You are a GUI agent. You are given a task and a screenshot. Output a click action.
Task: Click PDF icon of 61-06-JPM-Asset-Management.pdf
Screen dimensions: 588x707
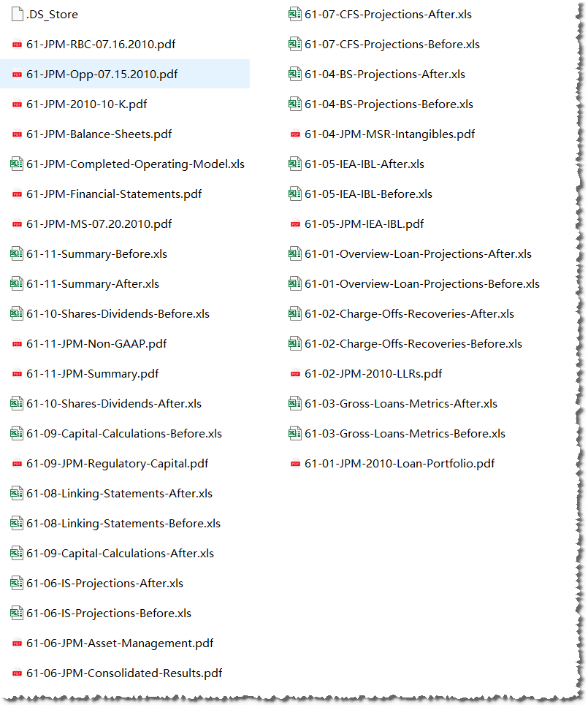pos(17,643)
